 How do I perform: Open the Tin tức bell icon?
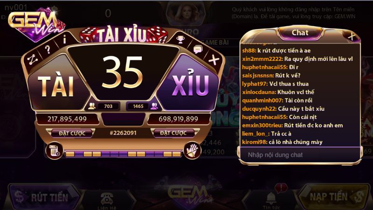271,201
